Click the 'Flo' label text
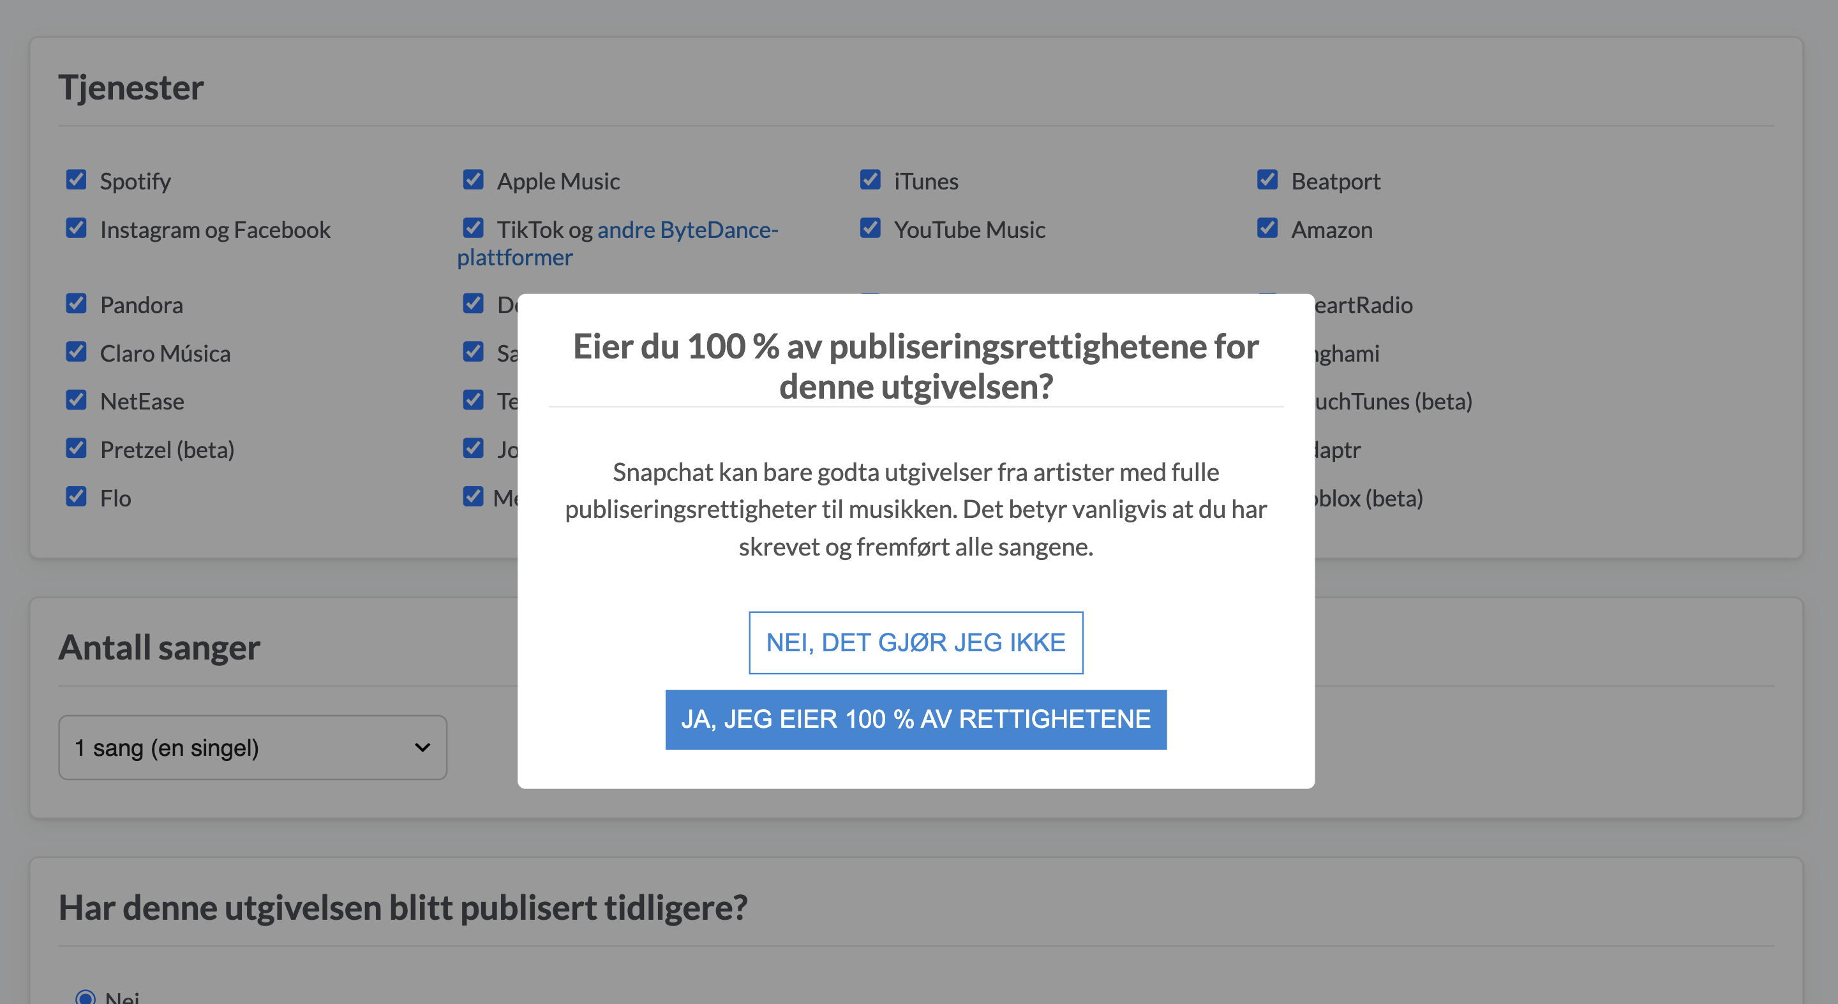 [116, 498]
